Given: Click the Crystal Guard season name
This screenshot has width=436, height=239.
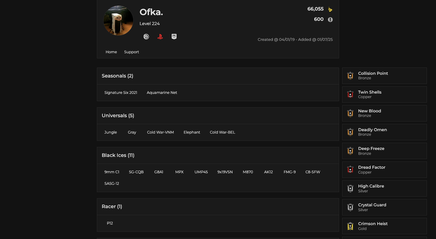Looking at the screenshot, I should click(372, 205).
